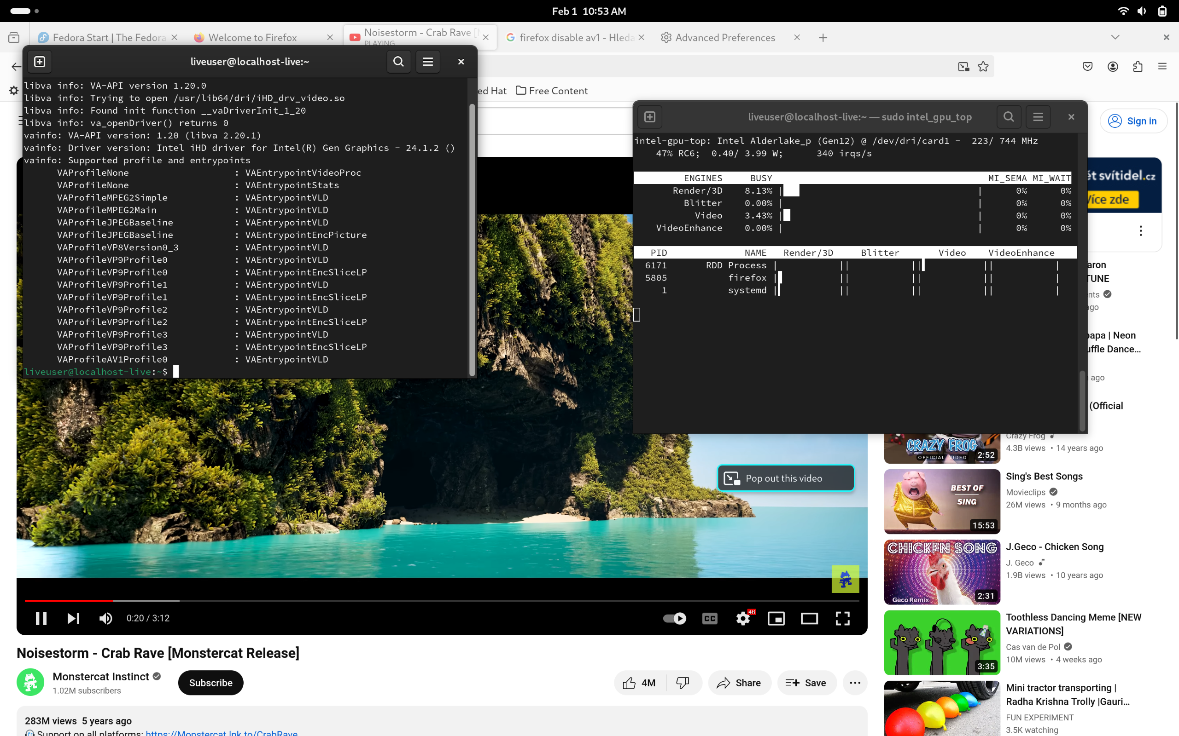Open the ad's three-dot options menu
The height and width of the screenshot is (736, 1179).
(x=1140, y=231)
